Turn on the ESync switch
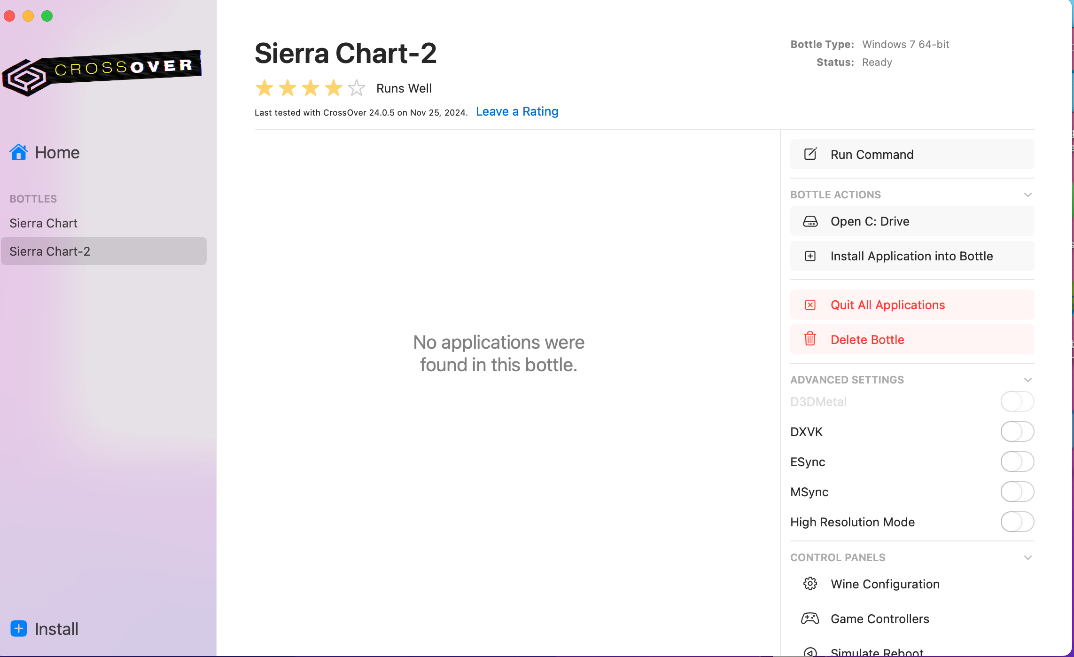 (x=1017, y=461)
